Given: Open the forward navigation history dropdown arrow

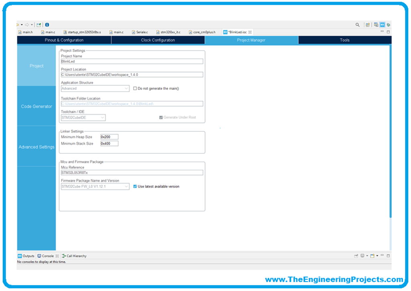Looking at the screenshot, I should coord(32,24).
